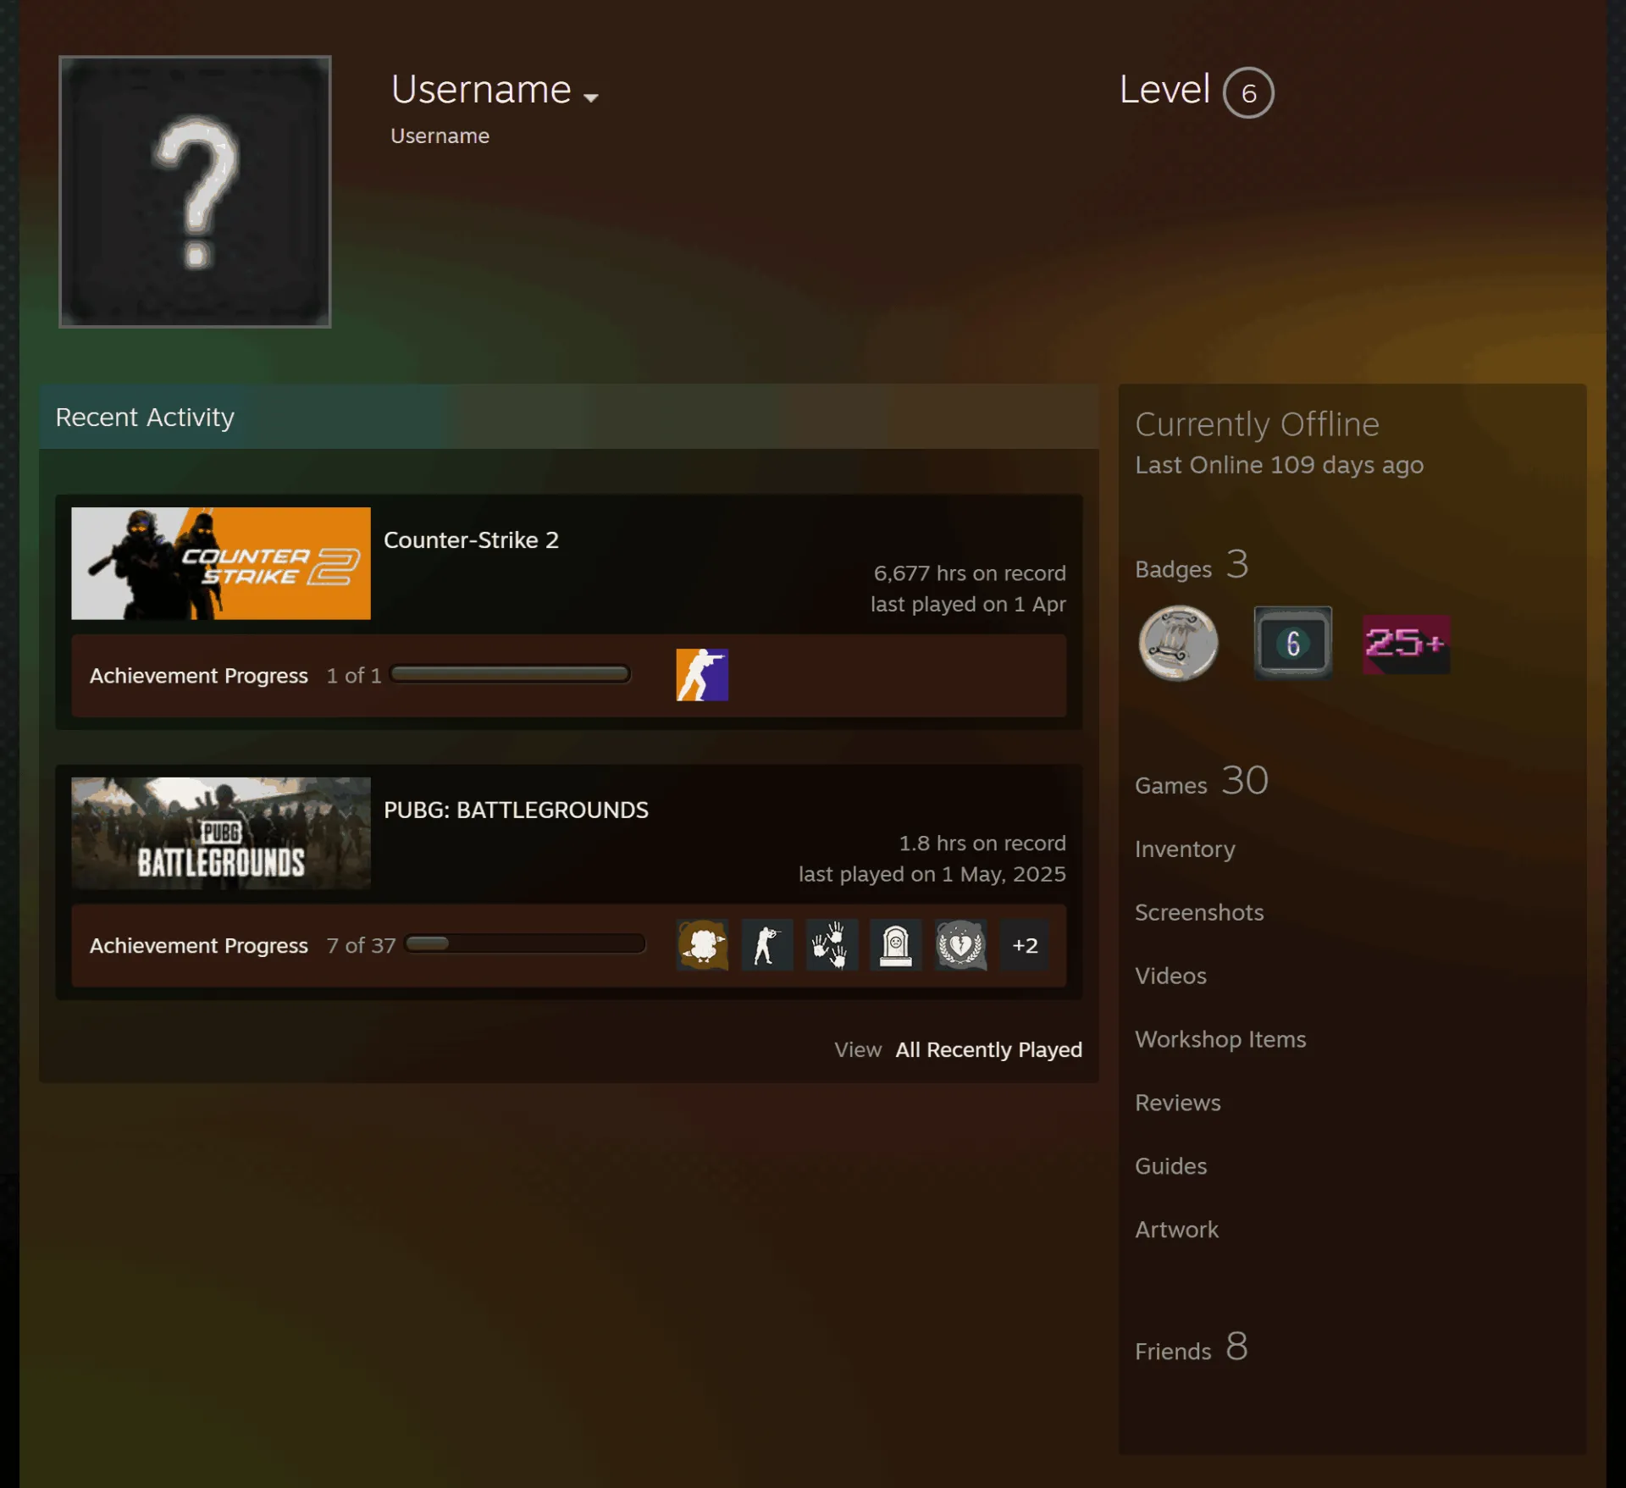The height and width of the screenshot is (1488, 1626).
Task: Open the PUBG: BATTLEGROUNDS title link
Action: pyautogui.click(x=516, y=810)
